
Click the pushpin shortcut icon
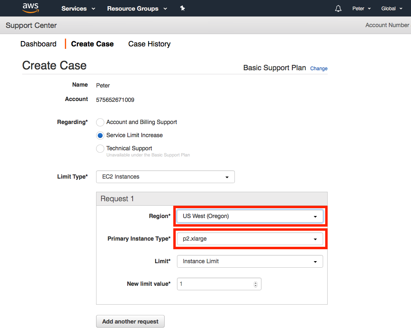point(183,8)
